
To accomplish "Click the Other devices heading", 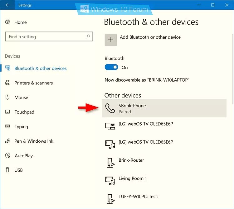I will coord(123,96).
